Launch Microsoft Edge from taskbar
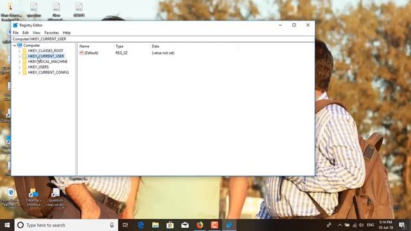The image size is (411, 231). point(141,225)
